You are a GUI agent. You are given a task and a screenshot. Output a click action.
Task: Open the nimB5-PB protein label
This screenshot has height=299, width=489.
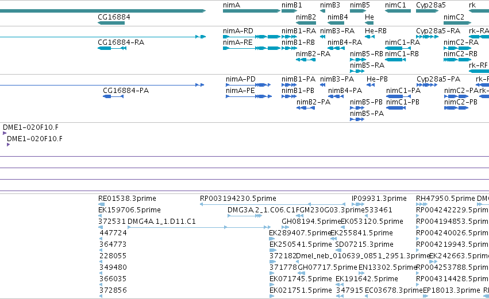pyautogui.click(x=366, y=102)
